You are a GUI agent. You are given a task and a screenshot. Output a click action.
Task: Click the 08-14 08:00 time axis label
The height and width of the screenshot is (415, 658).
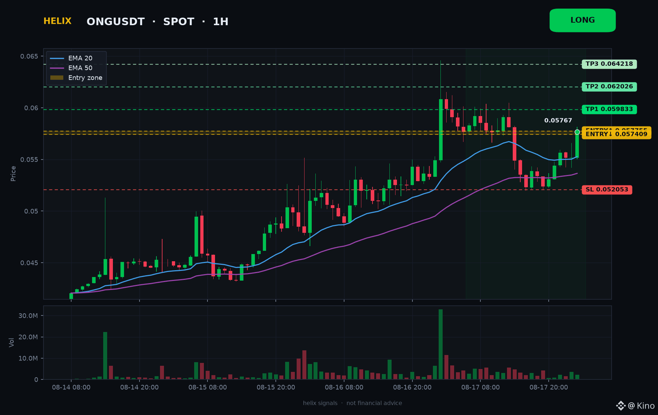tap(71, 387)
